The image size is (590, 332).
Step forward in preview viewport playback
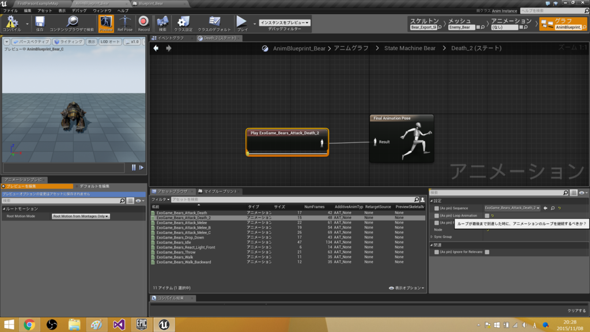pyautogui.click(x=142, y=168)
